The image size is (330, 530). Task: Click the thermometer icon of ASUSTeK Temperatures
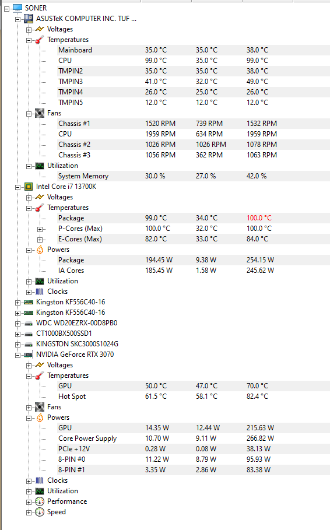(x=40, y=40)
